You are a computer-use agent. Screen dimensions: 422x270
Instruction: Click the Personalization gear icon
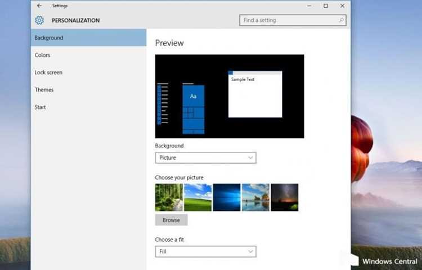pos(39,20)
